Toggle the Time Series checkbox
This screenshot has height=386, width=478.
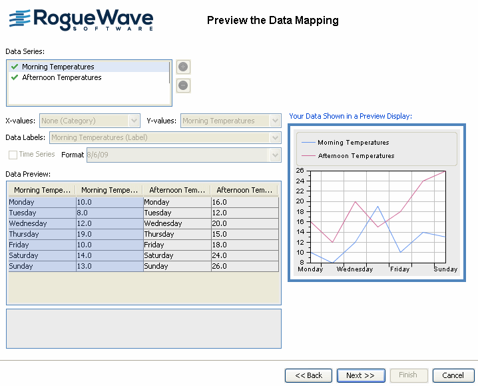[13, 155]
